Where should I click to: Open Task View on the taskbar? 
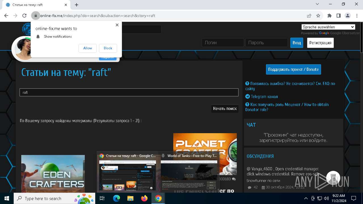coord(102,198)
